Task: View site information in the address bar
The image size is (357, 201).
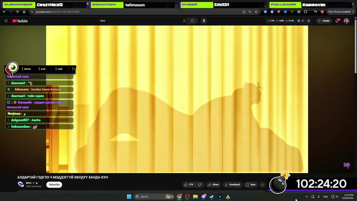Action: click(x=32, y=12)
